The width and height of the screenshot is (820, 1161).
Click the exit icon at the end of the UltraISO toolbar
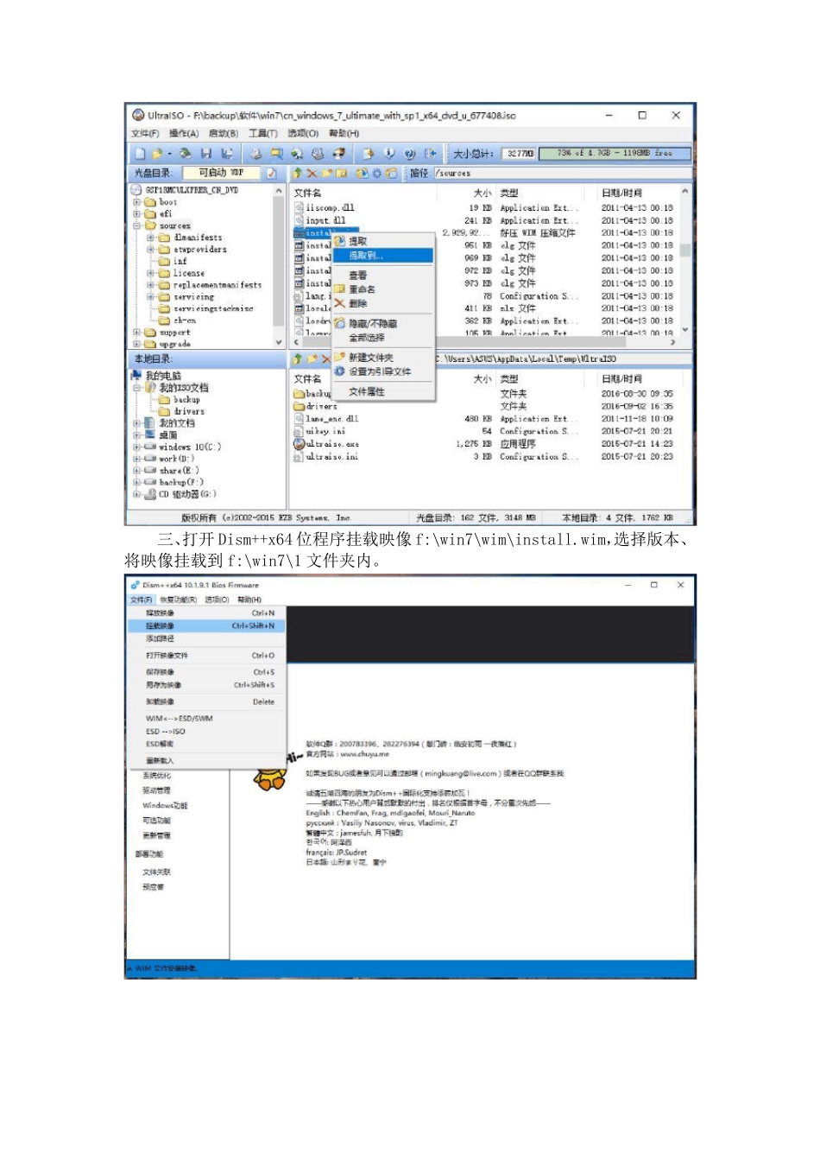[x=430, y=154]
